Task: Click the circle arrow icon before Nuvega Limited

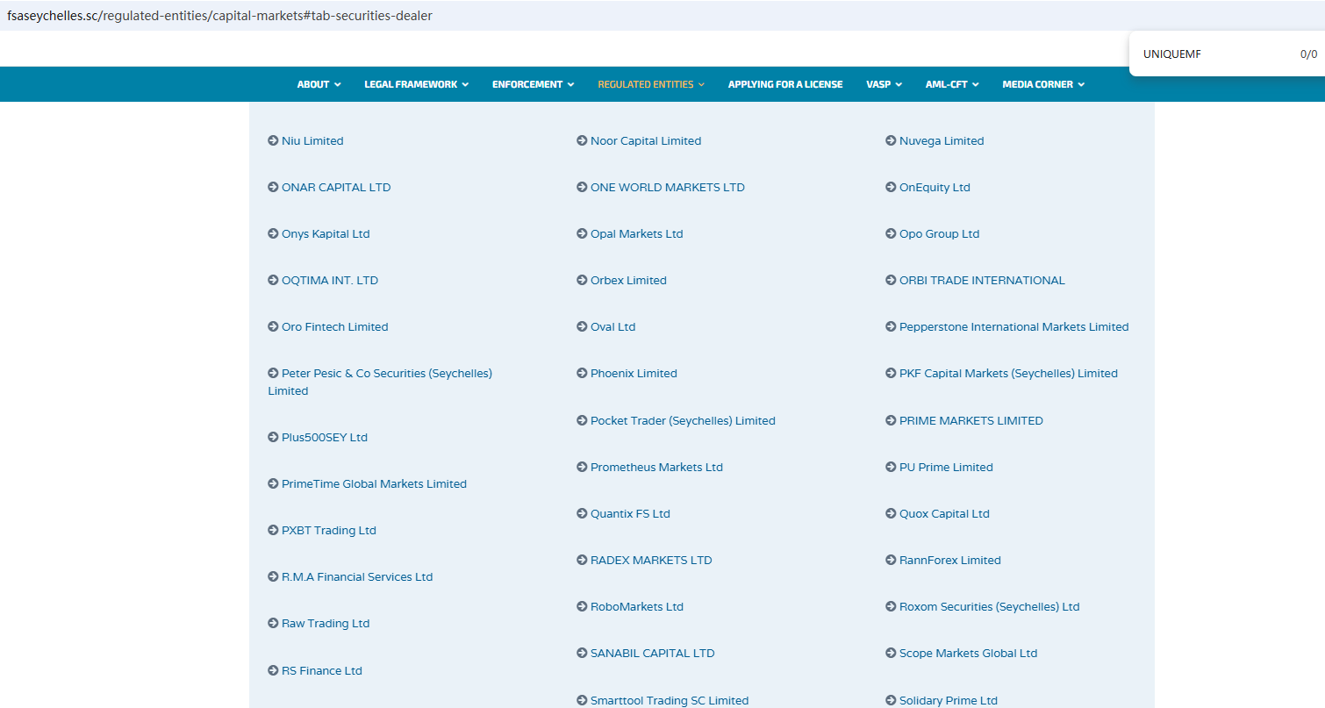Action: [x=891, y=140]
